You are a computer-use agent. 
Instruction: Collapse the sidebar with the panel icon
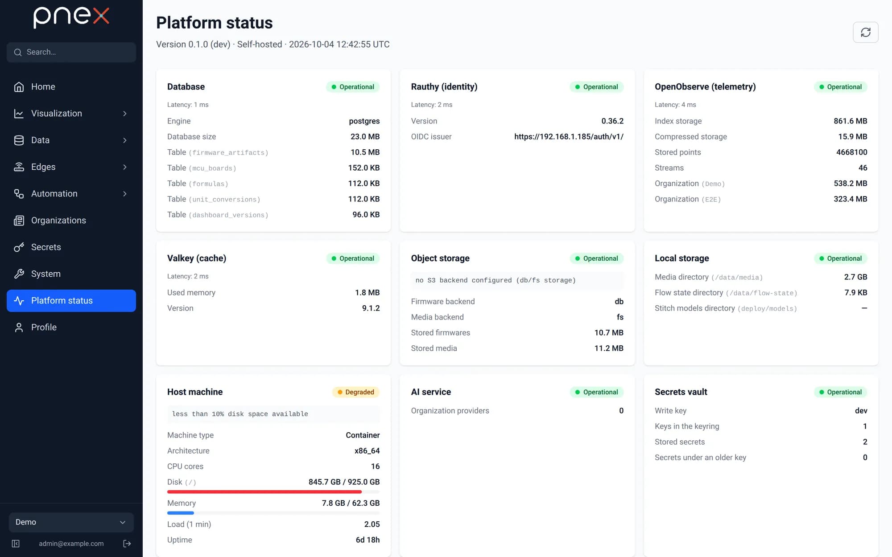pos(16,544)
